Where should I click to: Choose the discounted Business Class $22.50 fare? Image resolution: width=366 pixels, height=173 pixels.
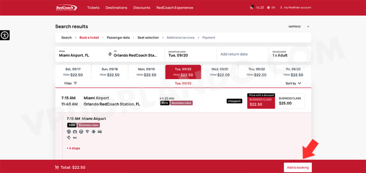coord(261,101)
